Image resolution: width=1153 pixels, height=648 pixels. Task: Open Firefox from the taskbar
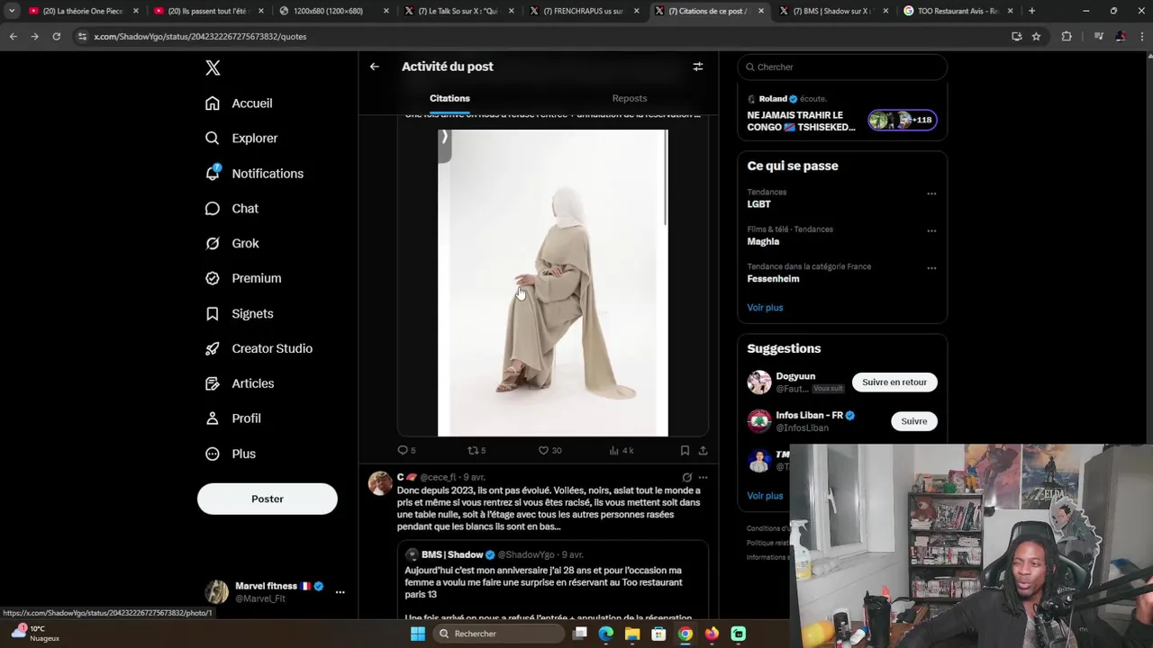pyautogui.click(x=712, y=634)
